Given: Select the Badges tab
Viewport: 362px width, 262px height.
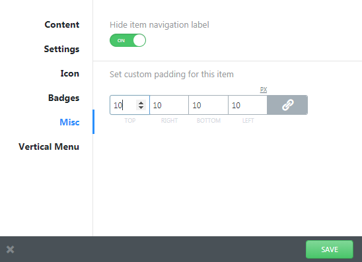Looking at the screenshot, I should [x=63, y=98].
